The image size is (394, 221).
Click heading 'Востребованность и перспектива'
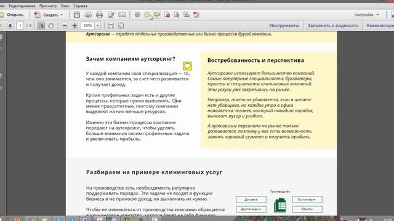256,60
